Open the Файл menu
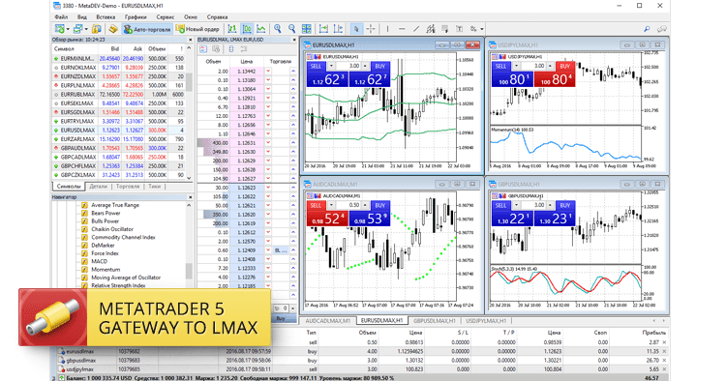This screenshot has width=726, height=381. click(61, 17)
